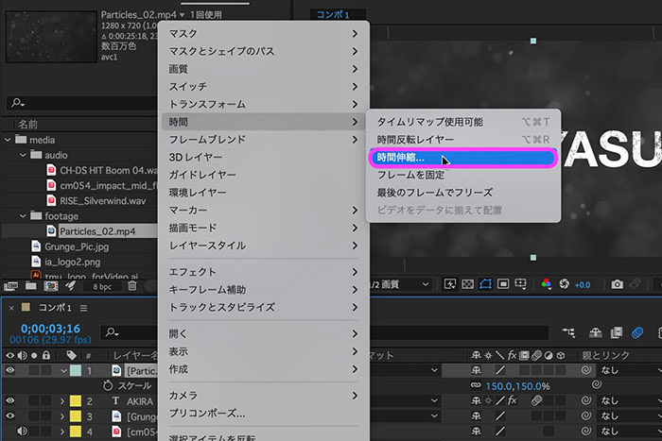Viewport: 662px width, 441px height.
Task: Collapse layer 1 properties in timeline
Action: (63, 370)
